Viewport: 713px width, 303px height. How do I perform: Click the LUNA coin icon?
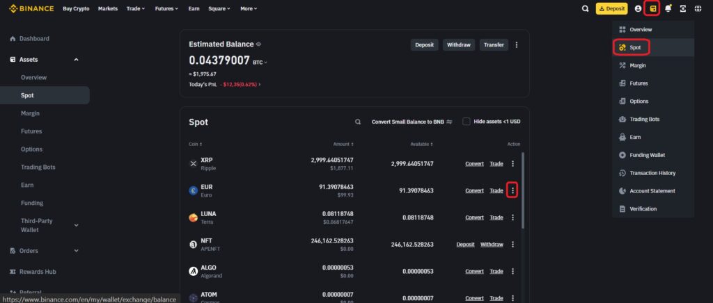(x=194, y=218)
